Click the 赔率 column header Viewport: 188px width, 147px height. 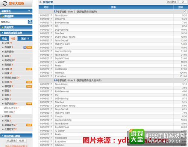tap(180, 7)
